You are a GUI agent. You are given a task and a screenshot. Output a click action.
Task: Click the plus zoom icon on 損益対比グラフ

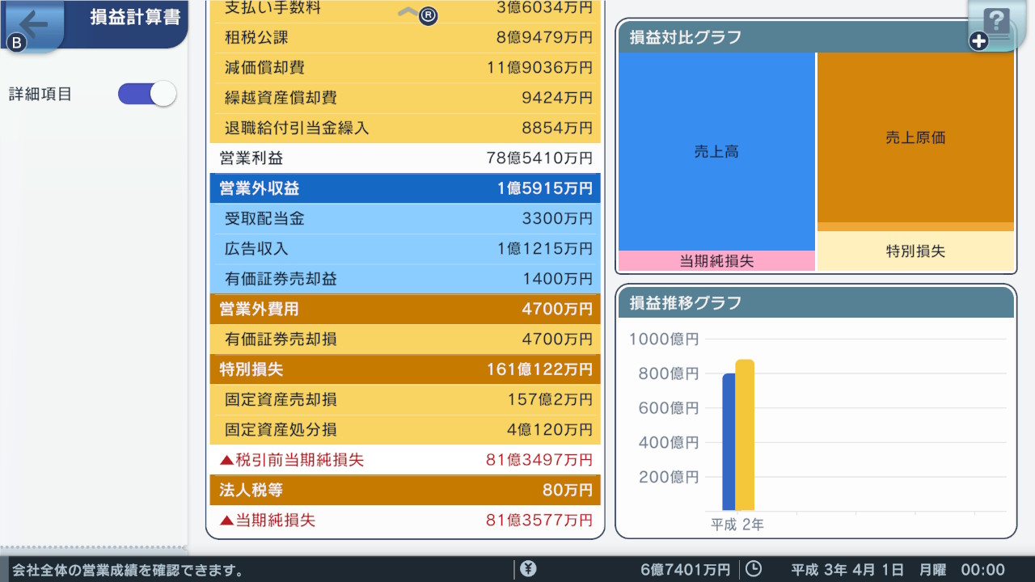[976, 40]
